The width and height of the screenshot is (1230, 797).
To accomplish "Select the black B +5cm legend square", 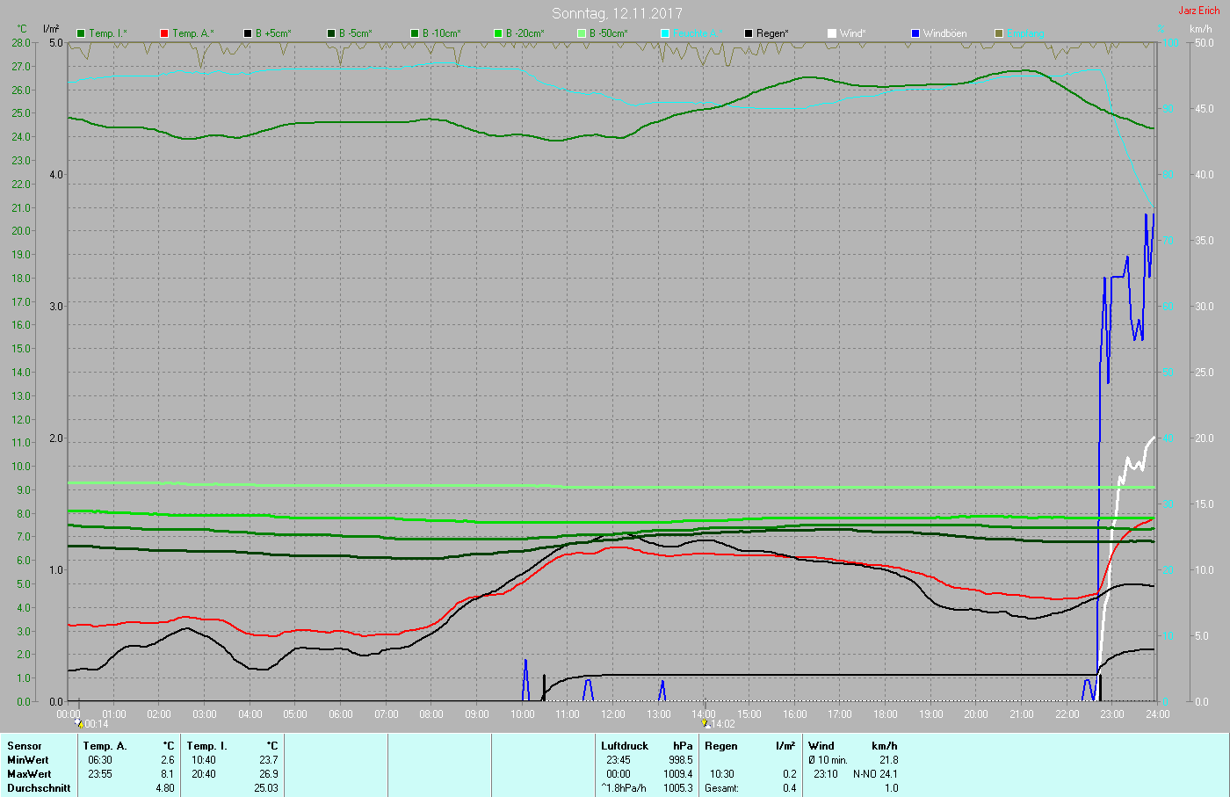I will (248, 33).
